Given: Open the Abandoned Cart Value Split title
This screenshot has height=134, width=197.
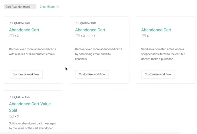Looking at the screenshot, I should pyautogui.click(x=30, y=107).
